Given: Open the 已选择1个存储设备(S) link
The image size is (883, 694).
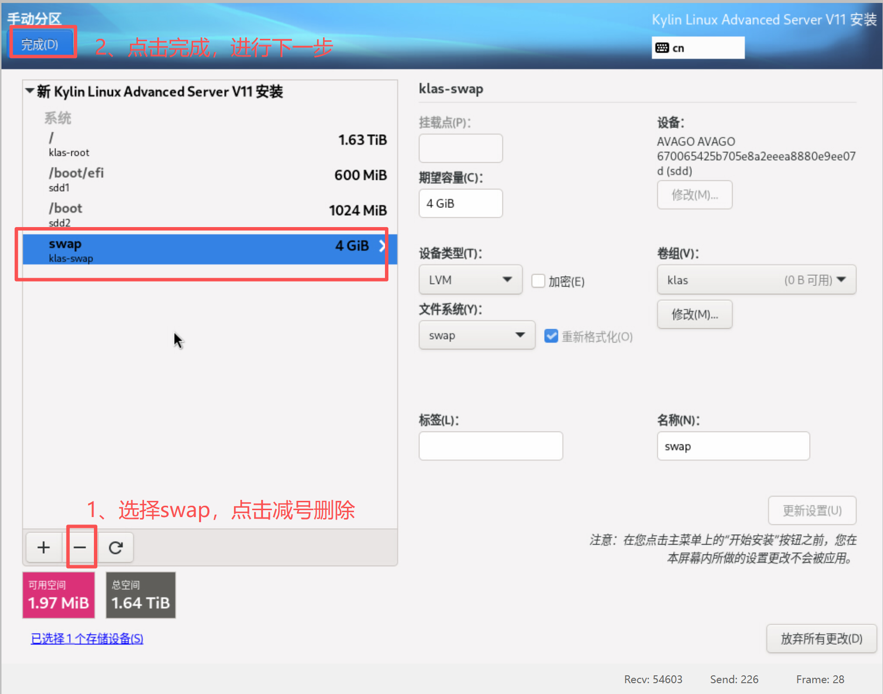Looking at the screenshot, I should click(87, 638).
